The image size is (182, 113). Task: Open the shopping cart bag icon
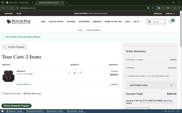point(171,21)
